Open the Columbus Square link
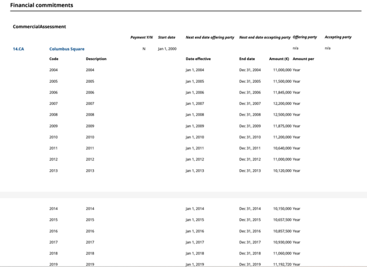 (67, 49)
